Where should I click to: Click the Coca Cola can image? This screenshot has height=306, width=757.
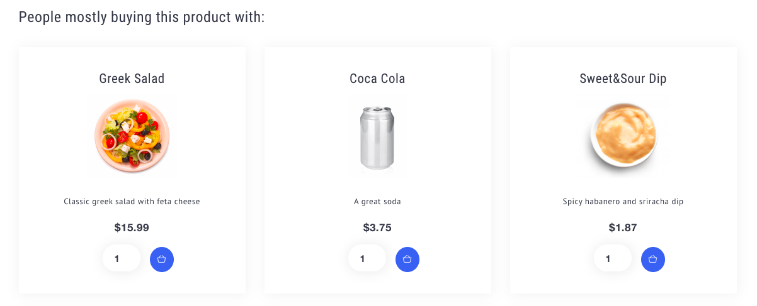377,136
